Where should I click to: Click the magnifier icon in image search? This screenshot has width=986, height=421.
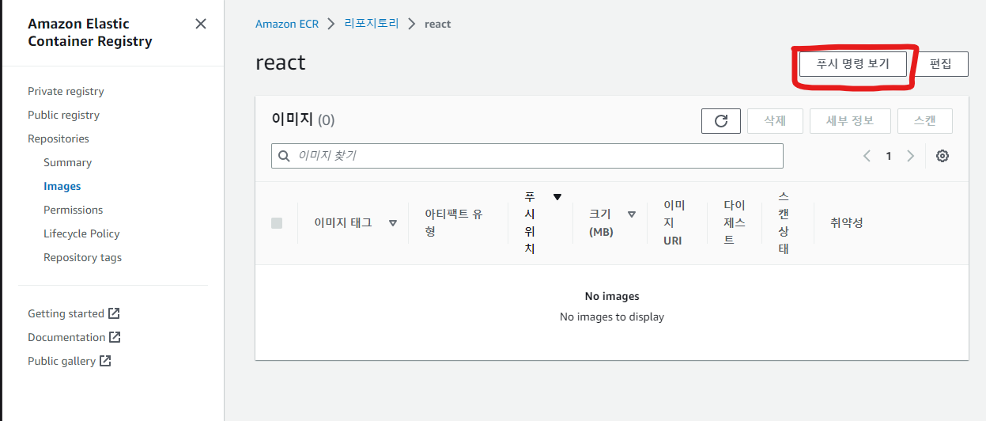tap(285, 156)
